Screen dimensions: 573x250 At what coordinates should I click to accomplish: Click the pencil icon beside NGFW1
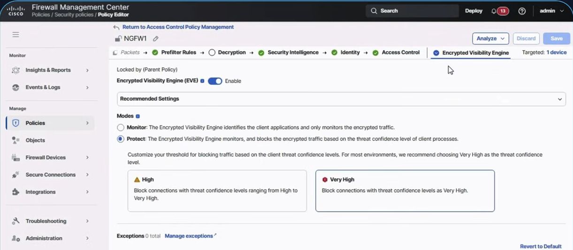(x=156, y=39)
